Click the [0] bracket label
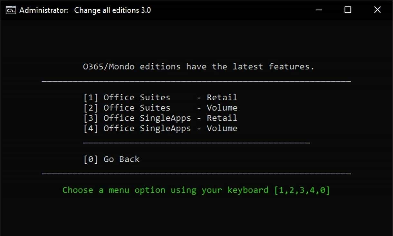Image resolution: width=393 pixels, height=236 pixels. point(91,159)
